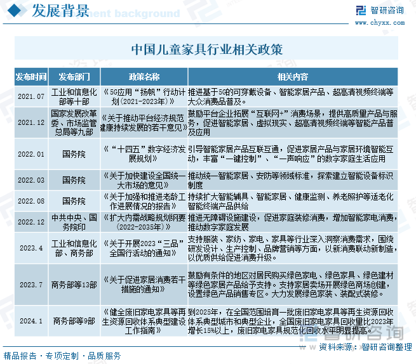Select the 2022.03 date cell
Image resolution: width=416 pixels, height=364 pixels.
pos(31,180)
